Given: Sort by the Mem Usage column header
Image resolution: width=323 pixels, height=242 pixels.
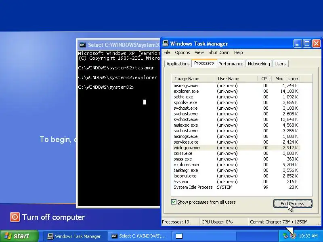Looking at the screenshot, I should click(286, 79).
